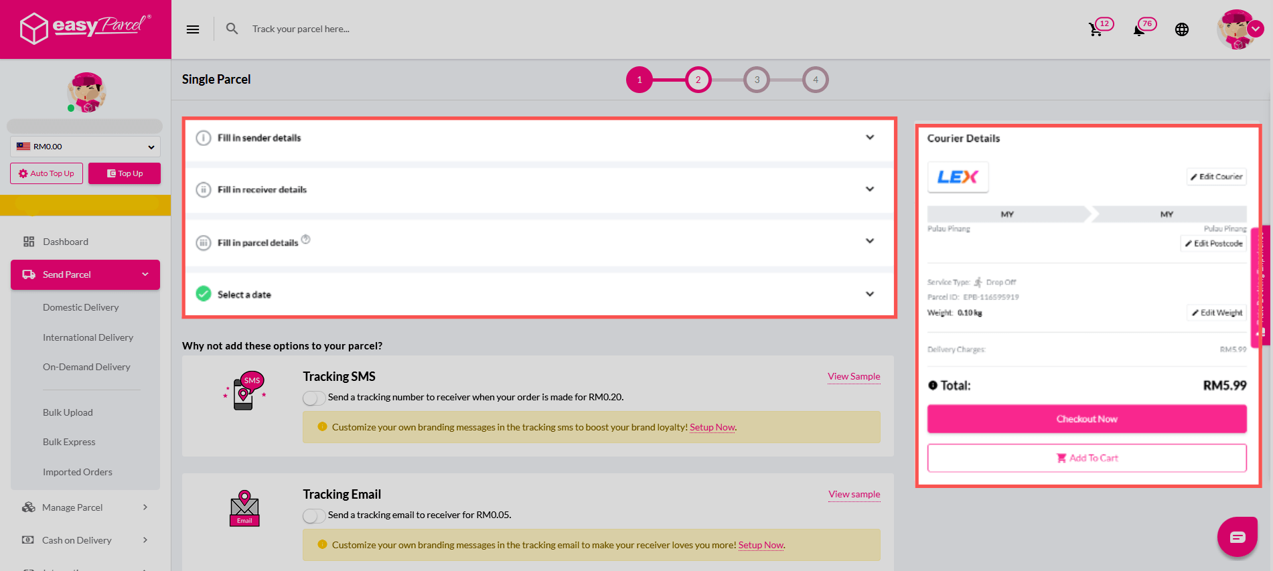Open the hamburger menu icon

[x=193, y=29]
